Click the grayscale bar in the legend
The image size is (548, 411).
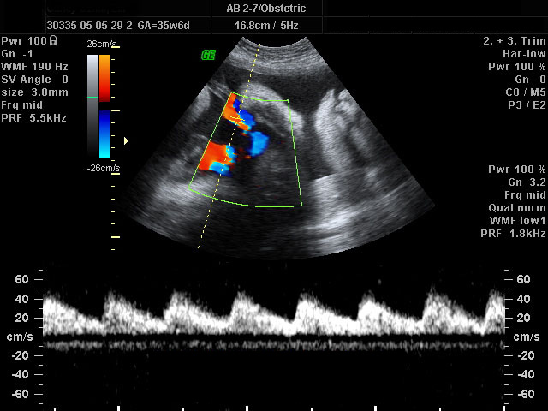[x=92, y=106]
